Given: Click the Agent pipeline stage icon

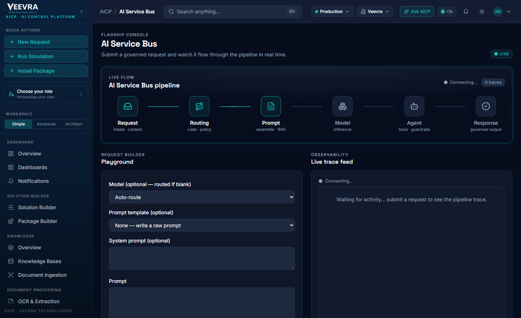Looking at the screenshot, I should (414, 106).
